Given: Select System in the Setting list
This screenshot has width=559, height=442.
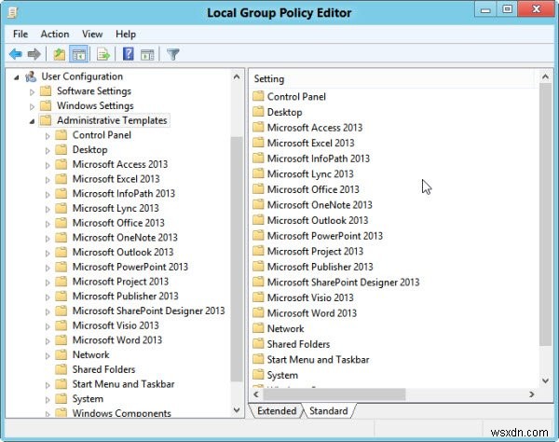Looking at the screenshot, I should [282, 375].
